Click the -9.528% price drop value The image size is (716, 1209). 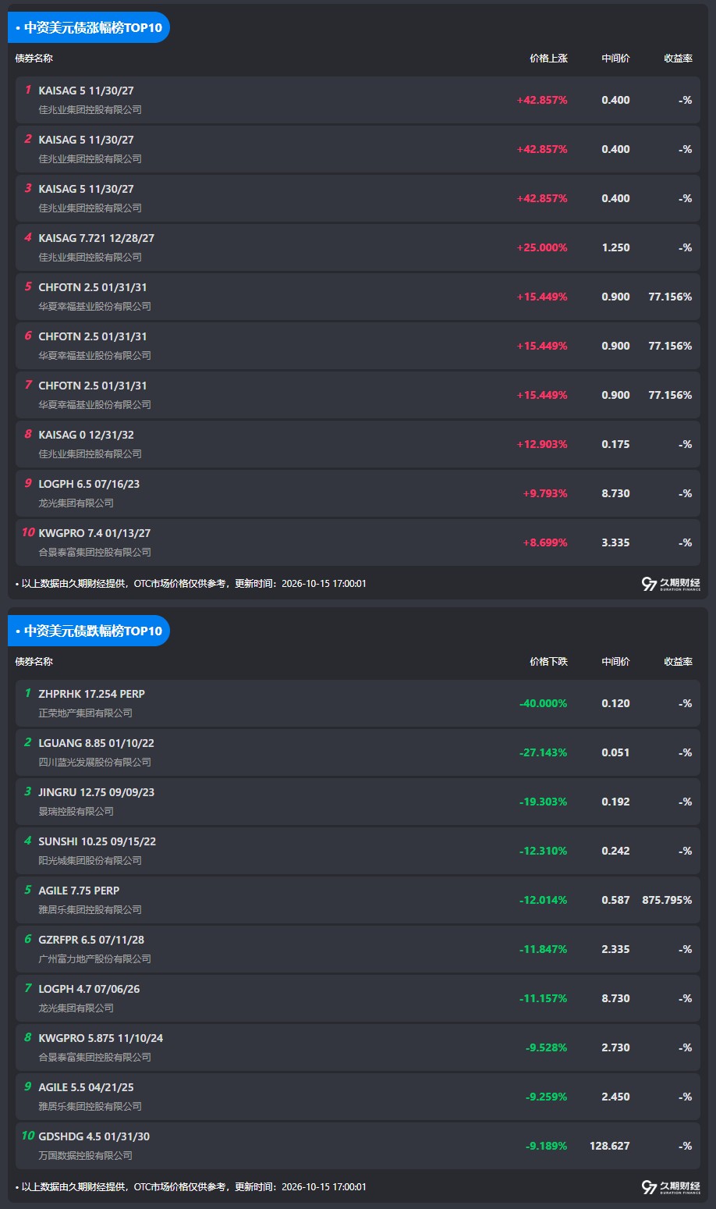[547, 1047]
